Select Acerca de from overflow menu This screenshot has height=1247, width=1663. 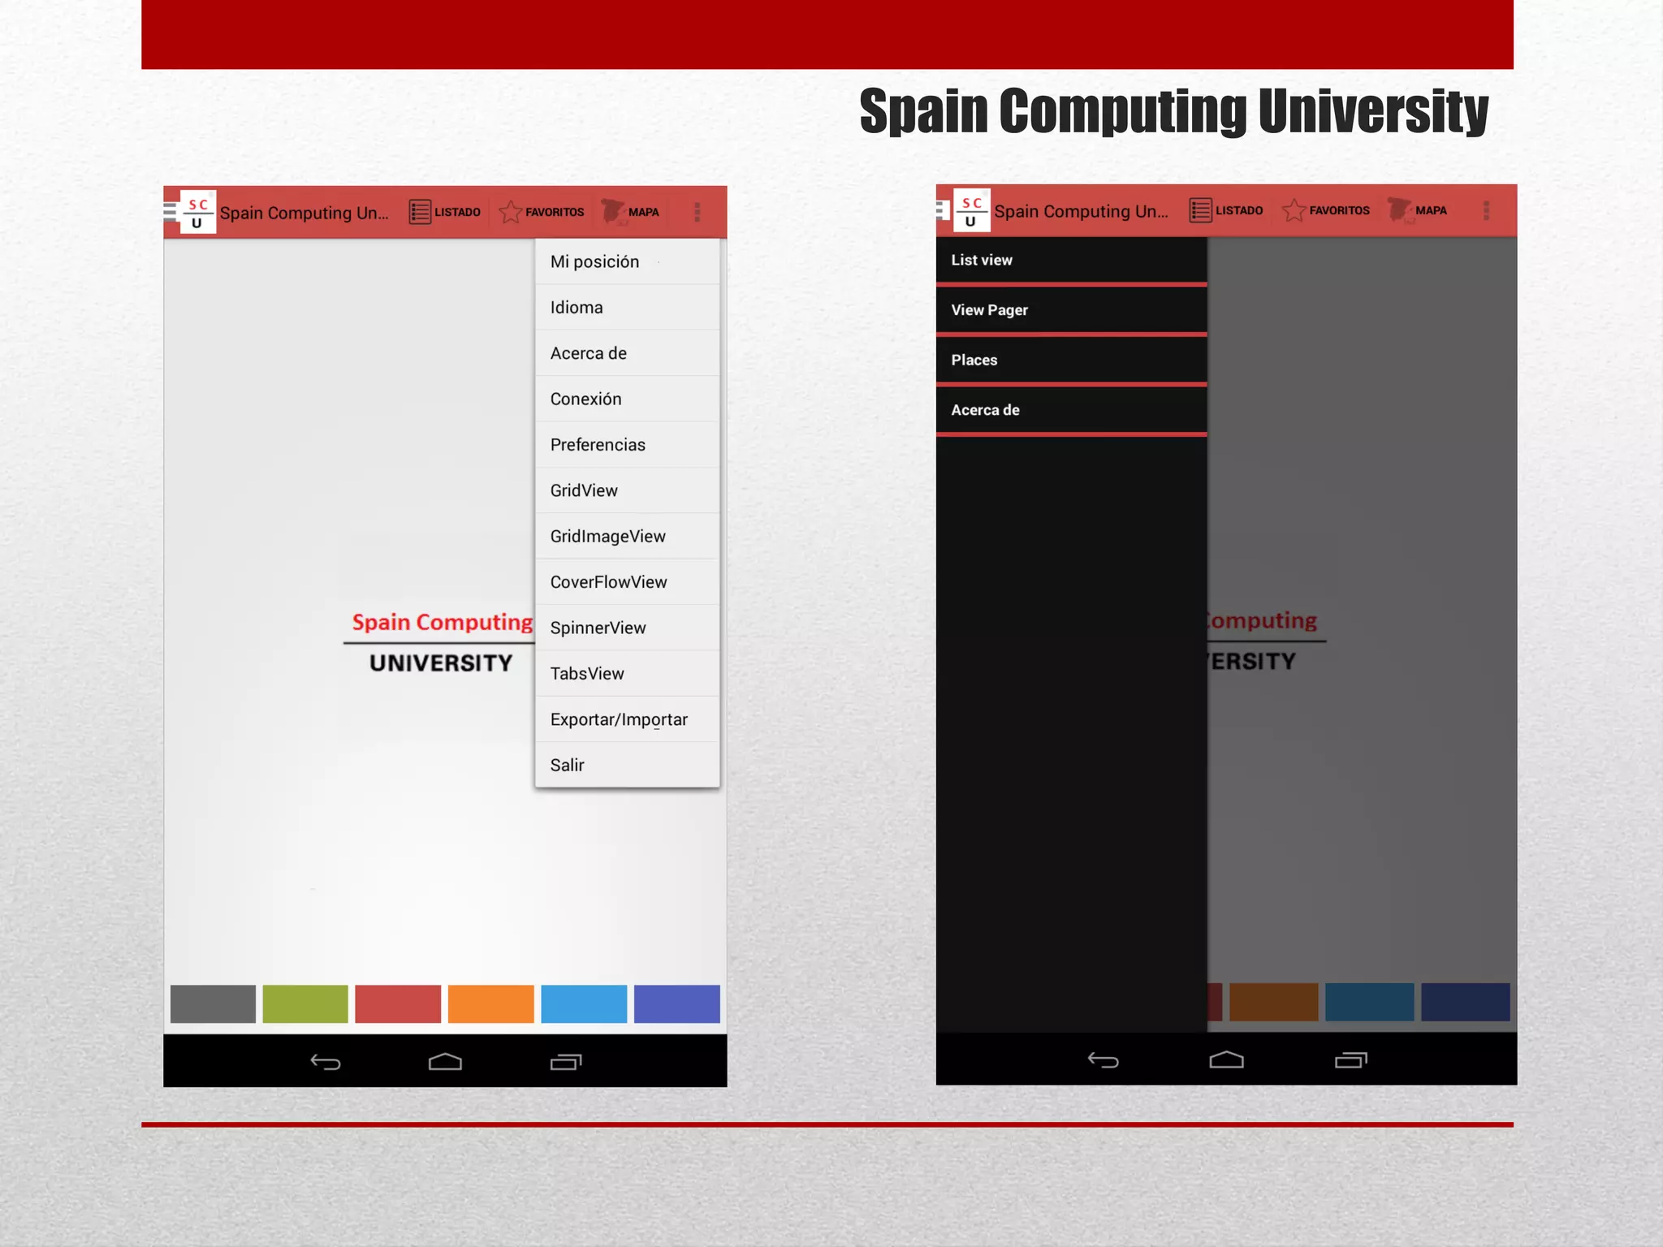627,353
